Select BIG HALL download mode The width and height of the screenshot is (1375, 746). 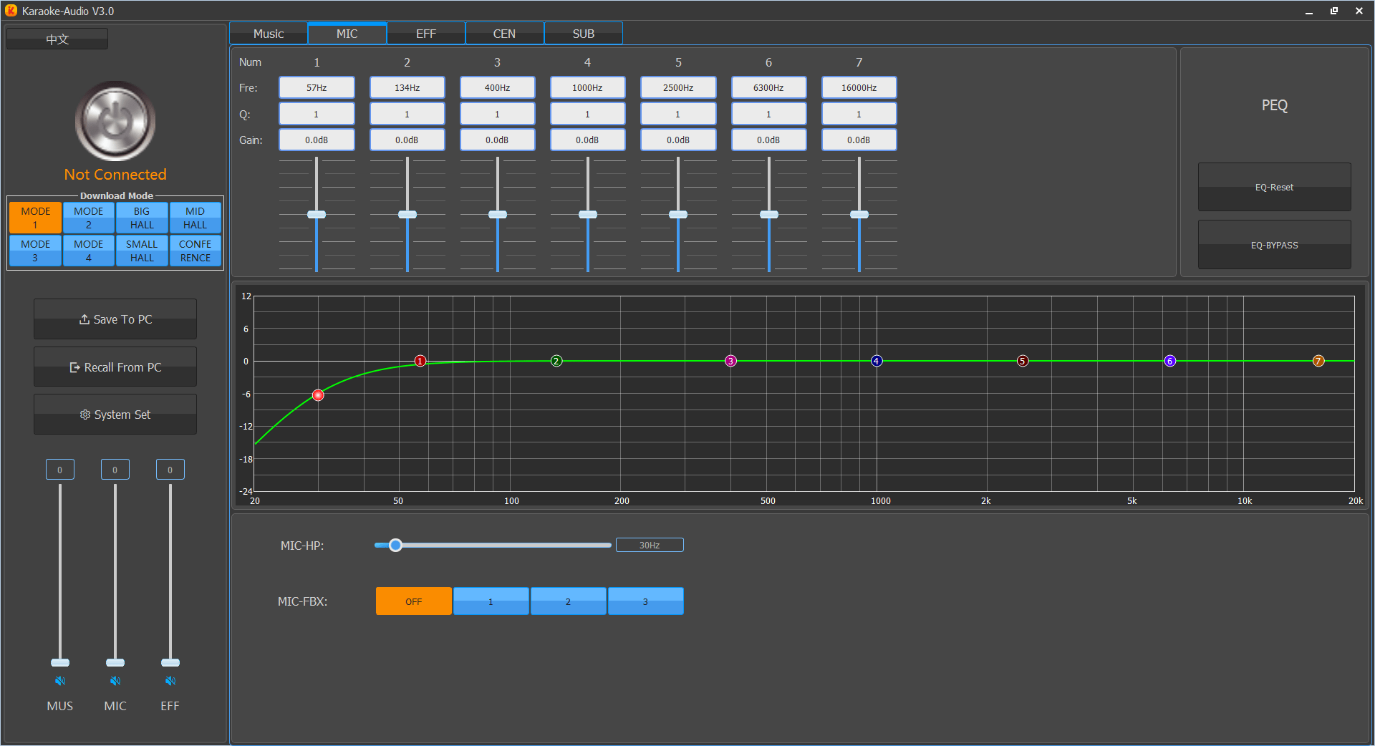142,218
